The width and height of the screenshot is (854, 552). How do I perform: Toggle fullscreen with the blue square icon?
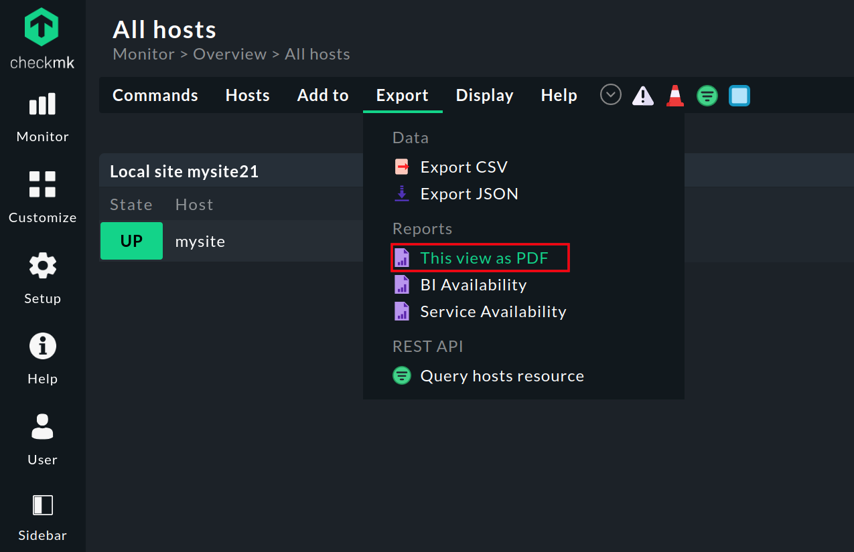pyautogui.click(x=739, y=95)
